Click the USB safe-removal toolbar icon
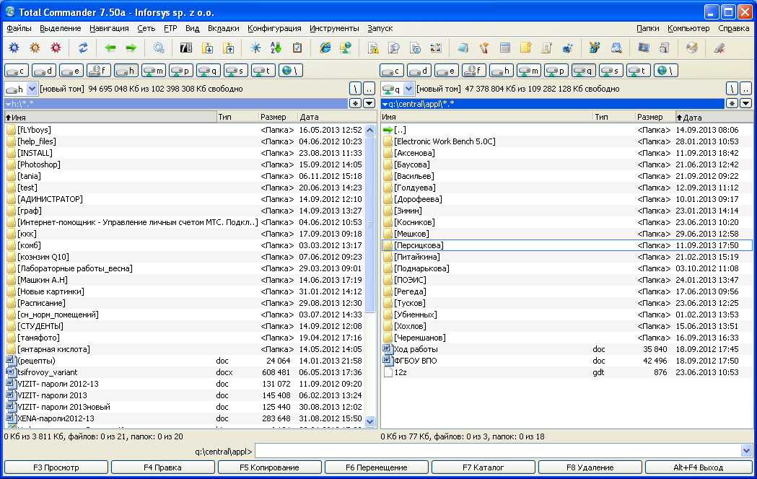Screen dimensions: 757x479 pos(719,48)
